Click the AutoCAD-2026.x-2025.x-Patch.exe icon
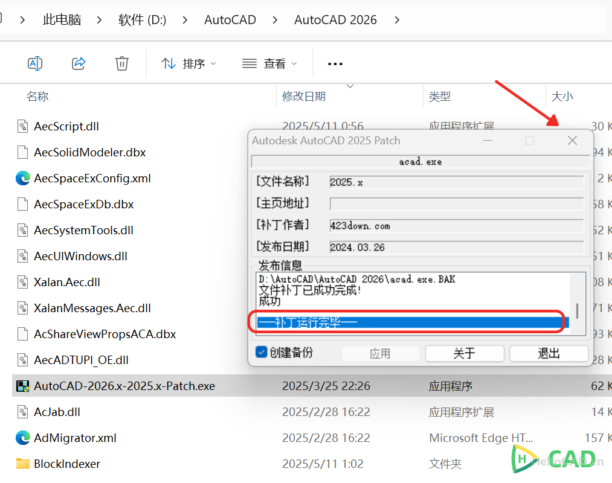This screenshot has height=483, width=612. [x=22, y=386]
